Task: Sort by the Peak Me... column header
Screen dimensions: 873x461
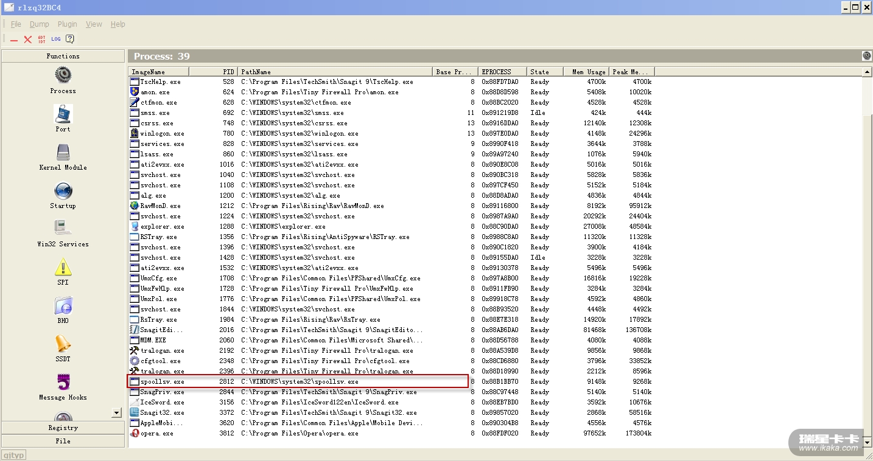Action: 632,72
